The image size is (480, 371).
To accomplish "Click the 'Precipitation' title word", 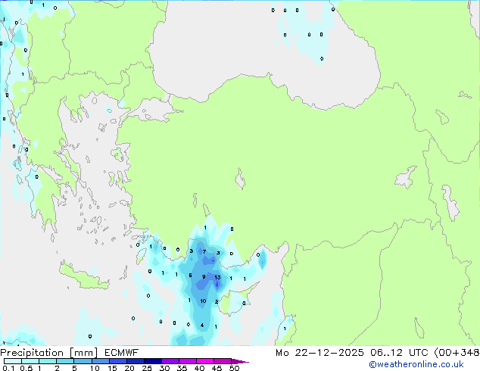I will tap(32, 353).
